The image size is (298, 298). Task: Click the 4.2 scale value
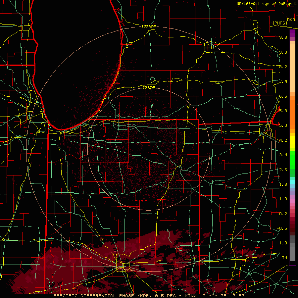(x=283, y=140)
